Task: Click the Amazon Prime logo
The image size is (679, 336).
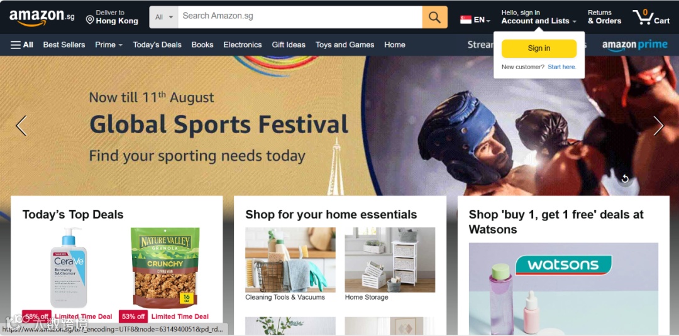Action: (635, 45)
